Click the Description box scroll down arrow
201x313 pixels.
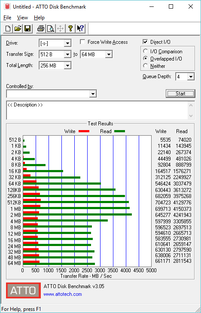coord(191,115)
